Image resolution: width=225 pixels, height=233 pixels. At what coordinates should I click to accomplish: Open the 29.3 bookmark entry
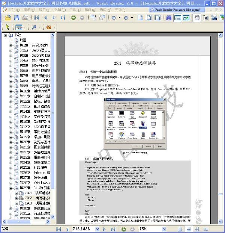pos(37,203)
